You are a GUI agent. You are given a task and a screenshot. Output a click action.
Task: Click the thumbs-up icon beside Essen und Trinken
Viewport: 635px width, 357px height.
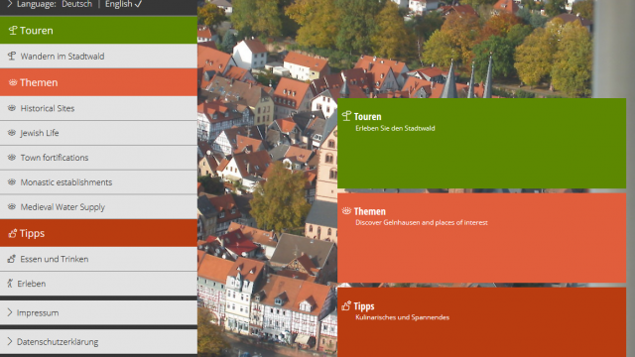[12, 259]
